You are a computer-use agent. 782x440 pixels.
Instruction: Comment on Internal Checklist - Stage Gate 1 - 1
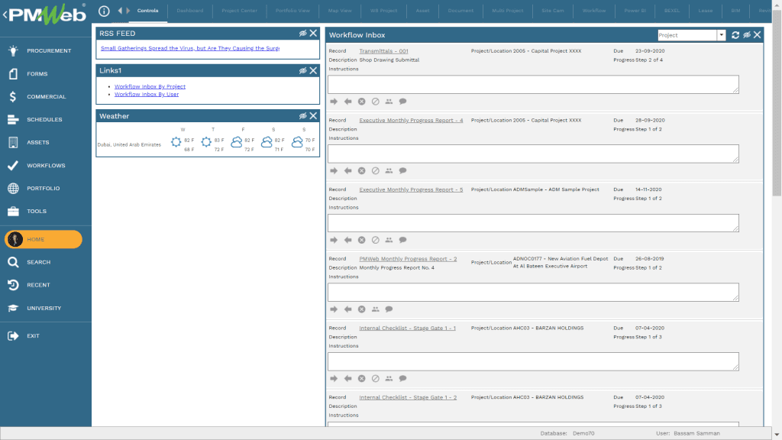(402, 379)
